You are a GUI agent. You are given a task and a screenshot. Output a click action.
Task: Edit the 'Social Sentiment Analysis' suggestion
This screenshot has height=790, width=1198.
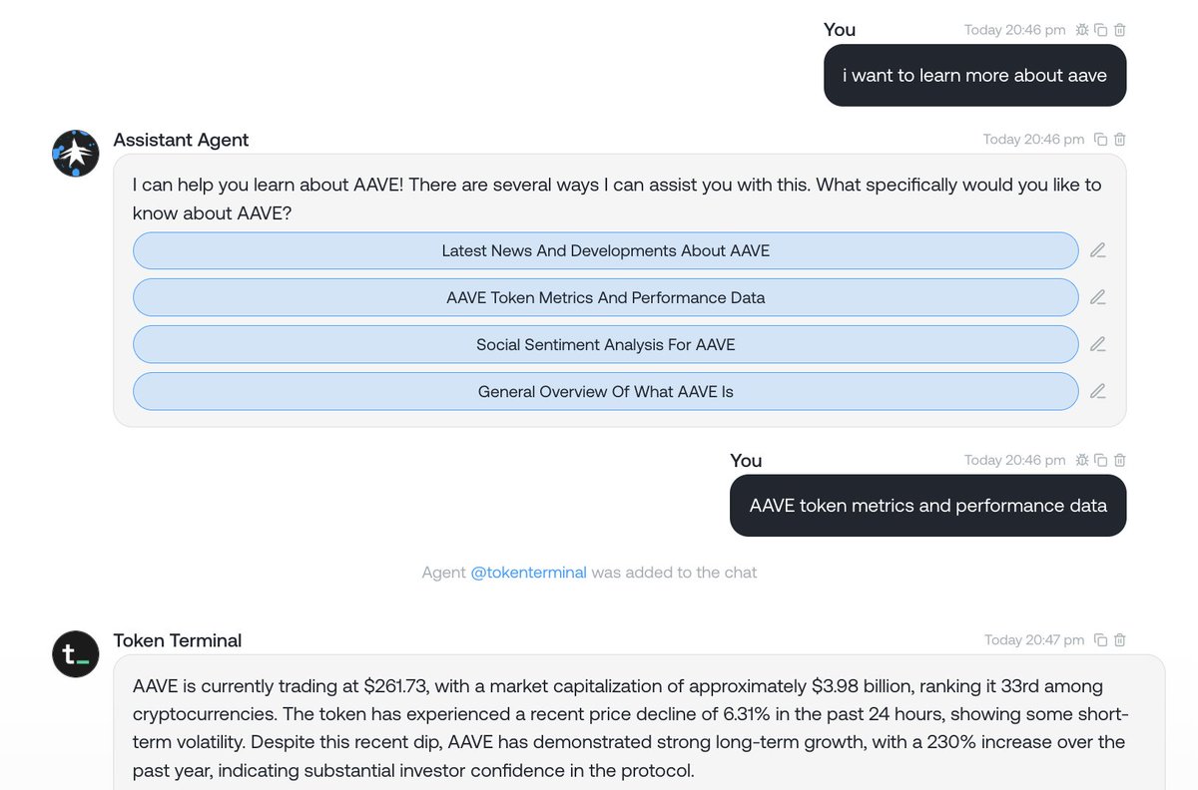coord(1097,344)
